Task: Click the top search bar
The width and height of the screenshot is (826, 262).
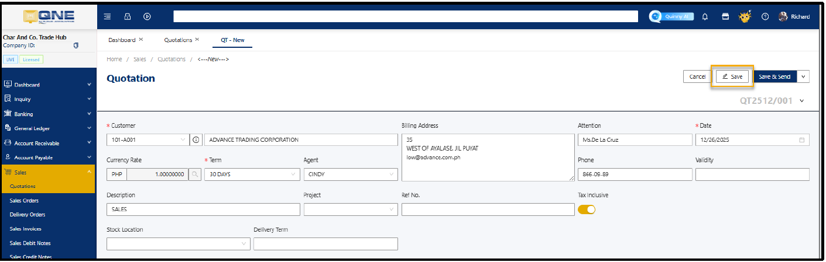Action: (406, 16)
